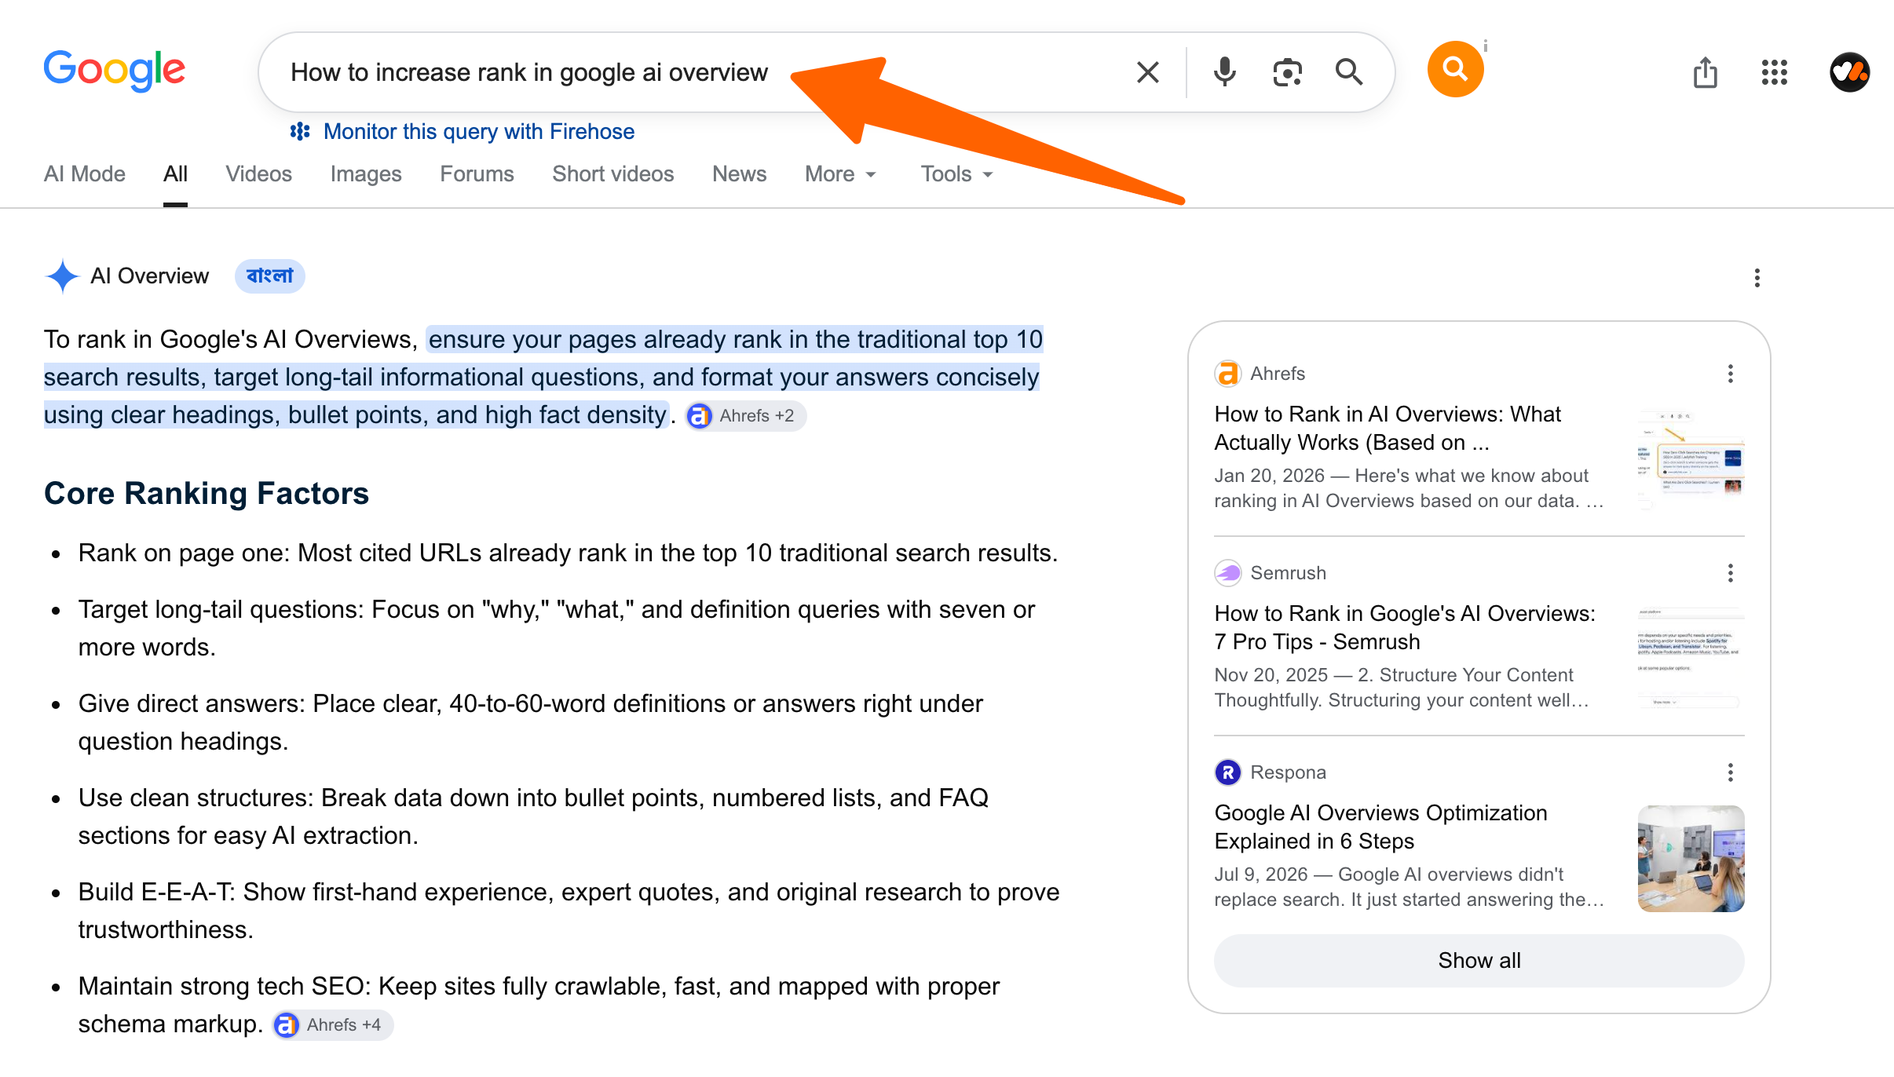Viewport: 1894px width, 1077px height.
Task: Open three-dot menu for the Respona card
Action: [x=1730, y=772]
